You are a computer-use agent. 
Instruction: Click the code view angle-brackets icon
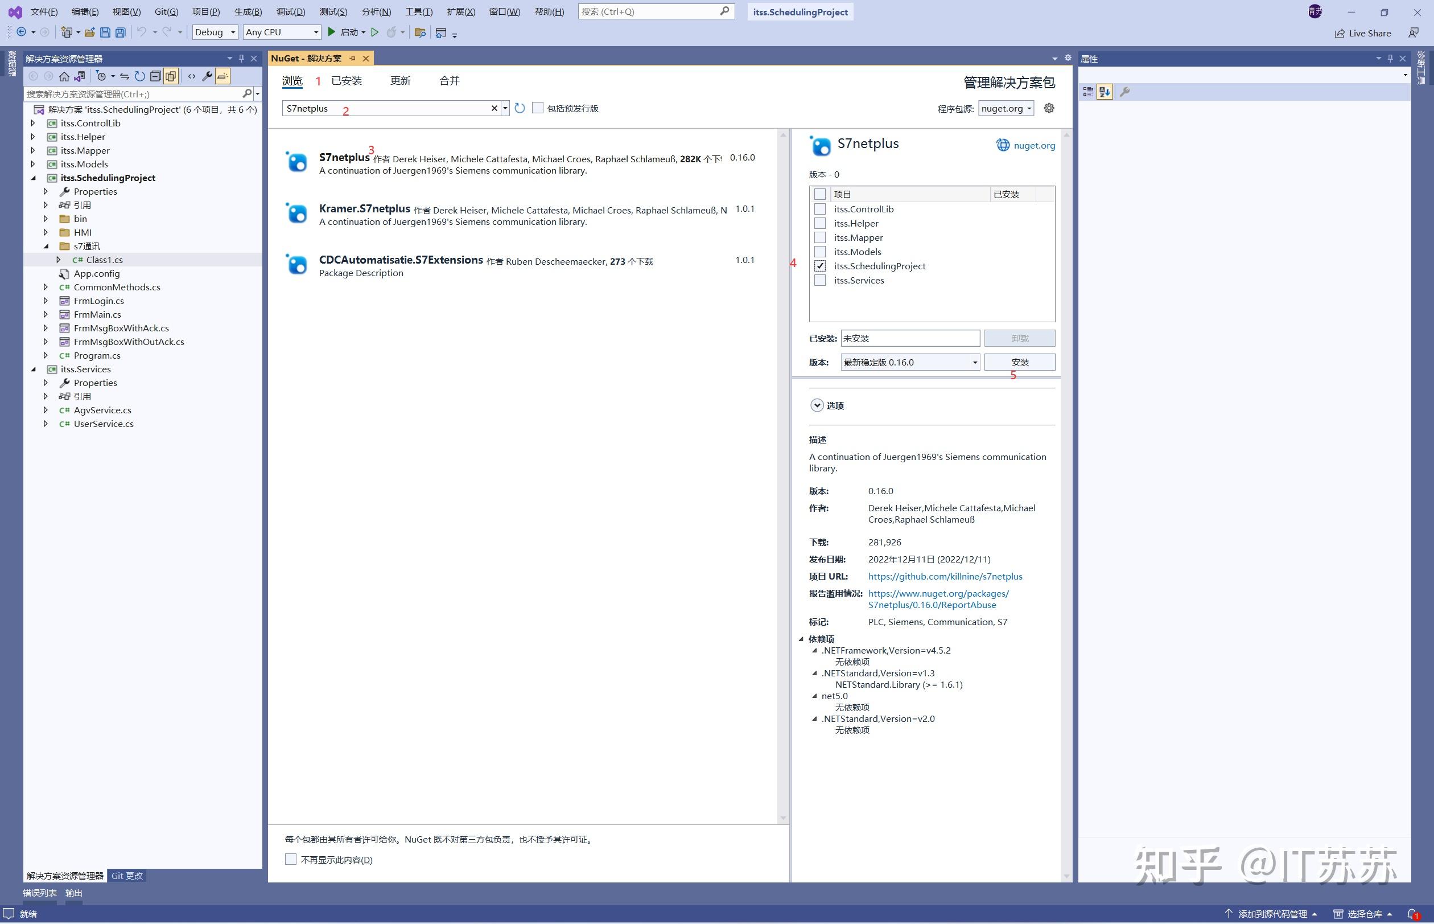point(192,76)
